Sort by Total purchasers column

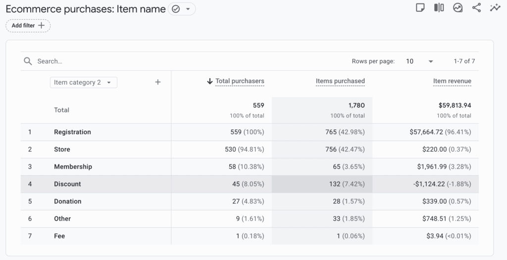239,81
